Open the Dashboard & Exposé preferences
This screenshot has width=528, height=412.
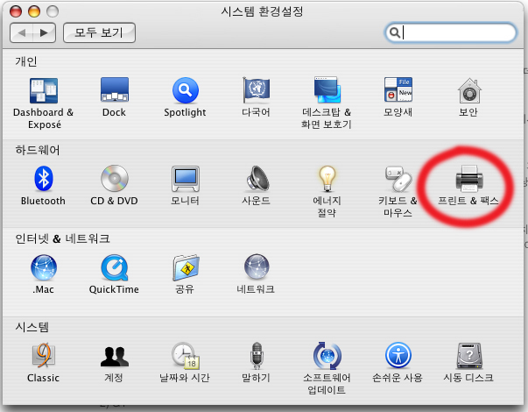click(43, 91)
